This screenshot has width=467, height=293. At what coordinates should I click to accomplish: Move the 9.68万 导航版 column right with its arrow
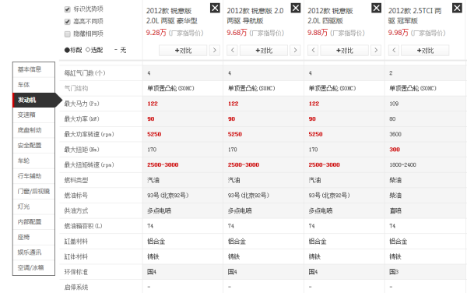pyautogui.click(x=295, y=51)
